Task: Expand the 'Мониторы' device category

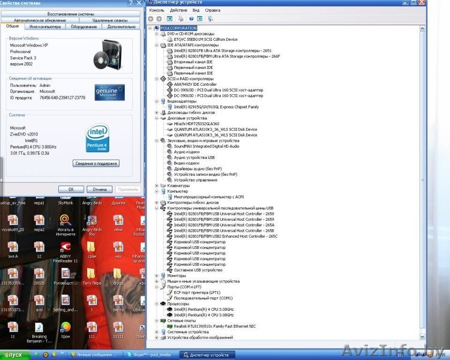Action: 157,275
